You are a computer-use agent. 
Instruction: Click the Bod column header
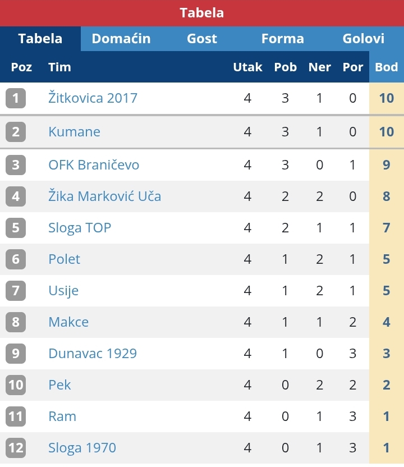tap(387, 67)
